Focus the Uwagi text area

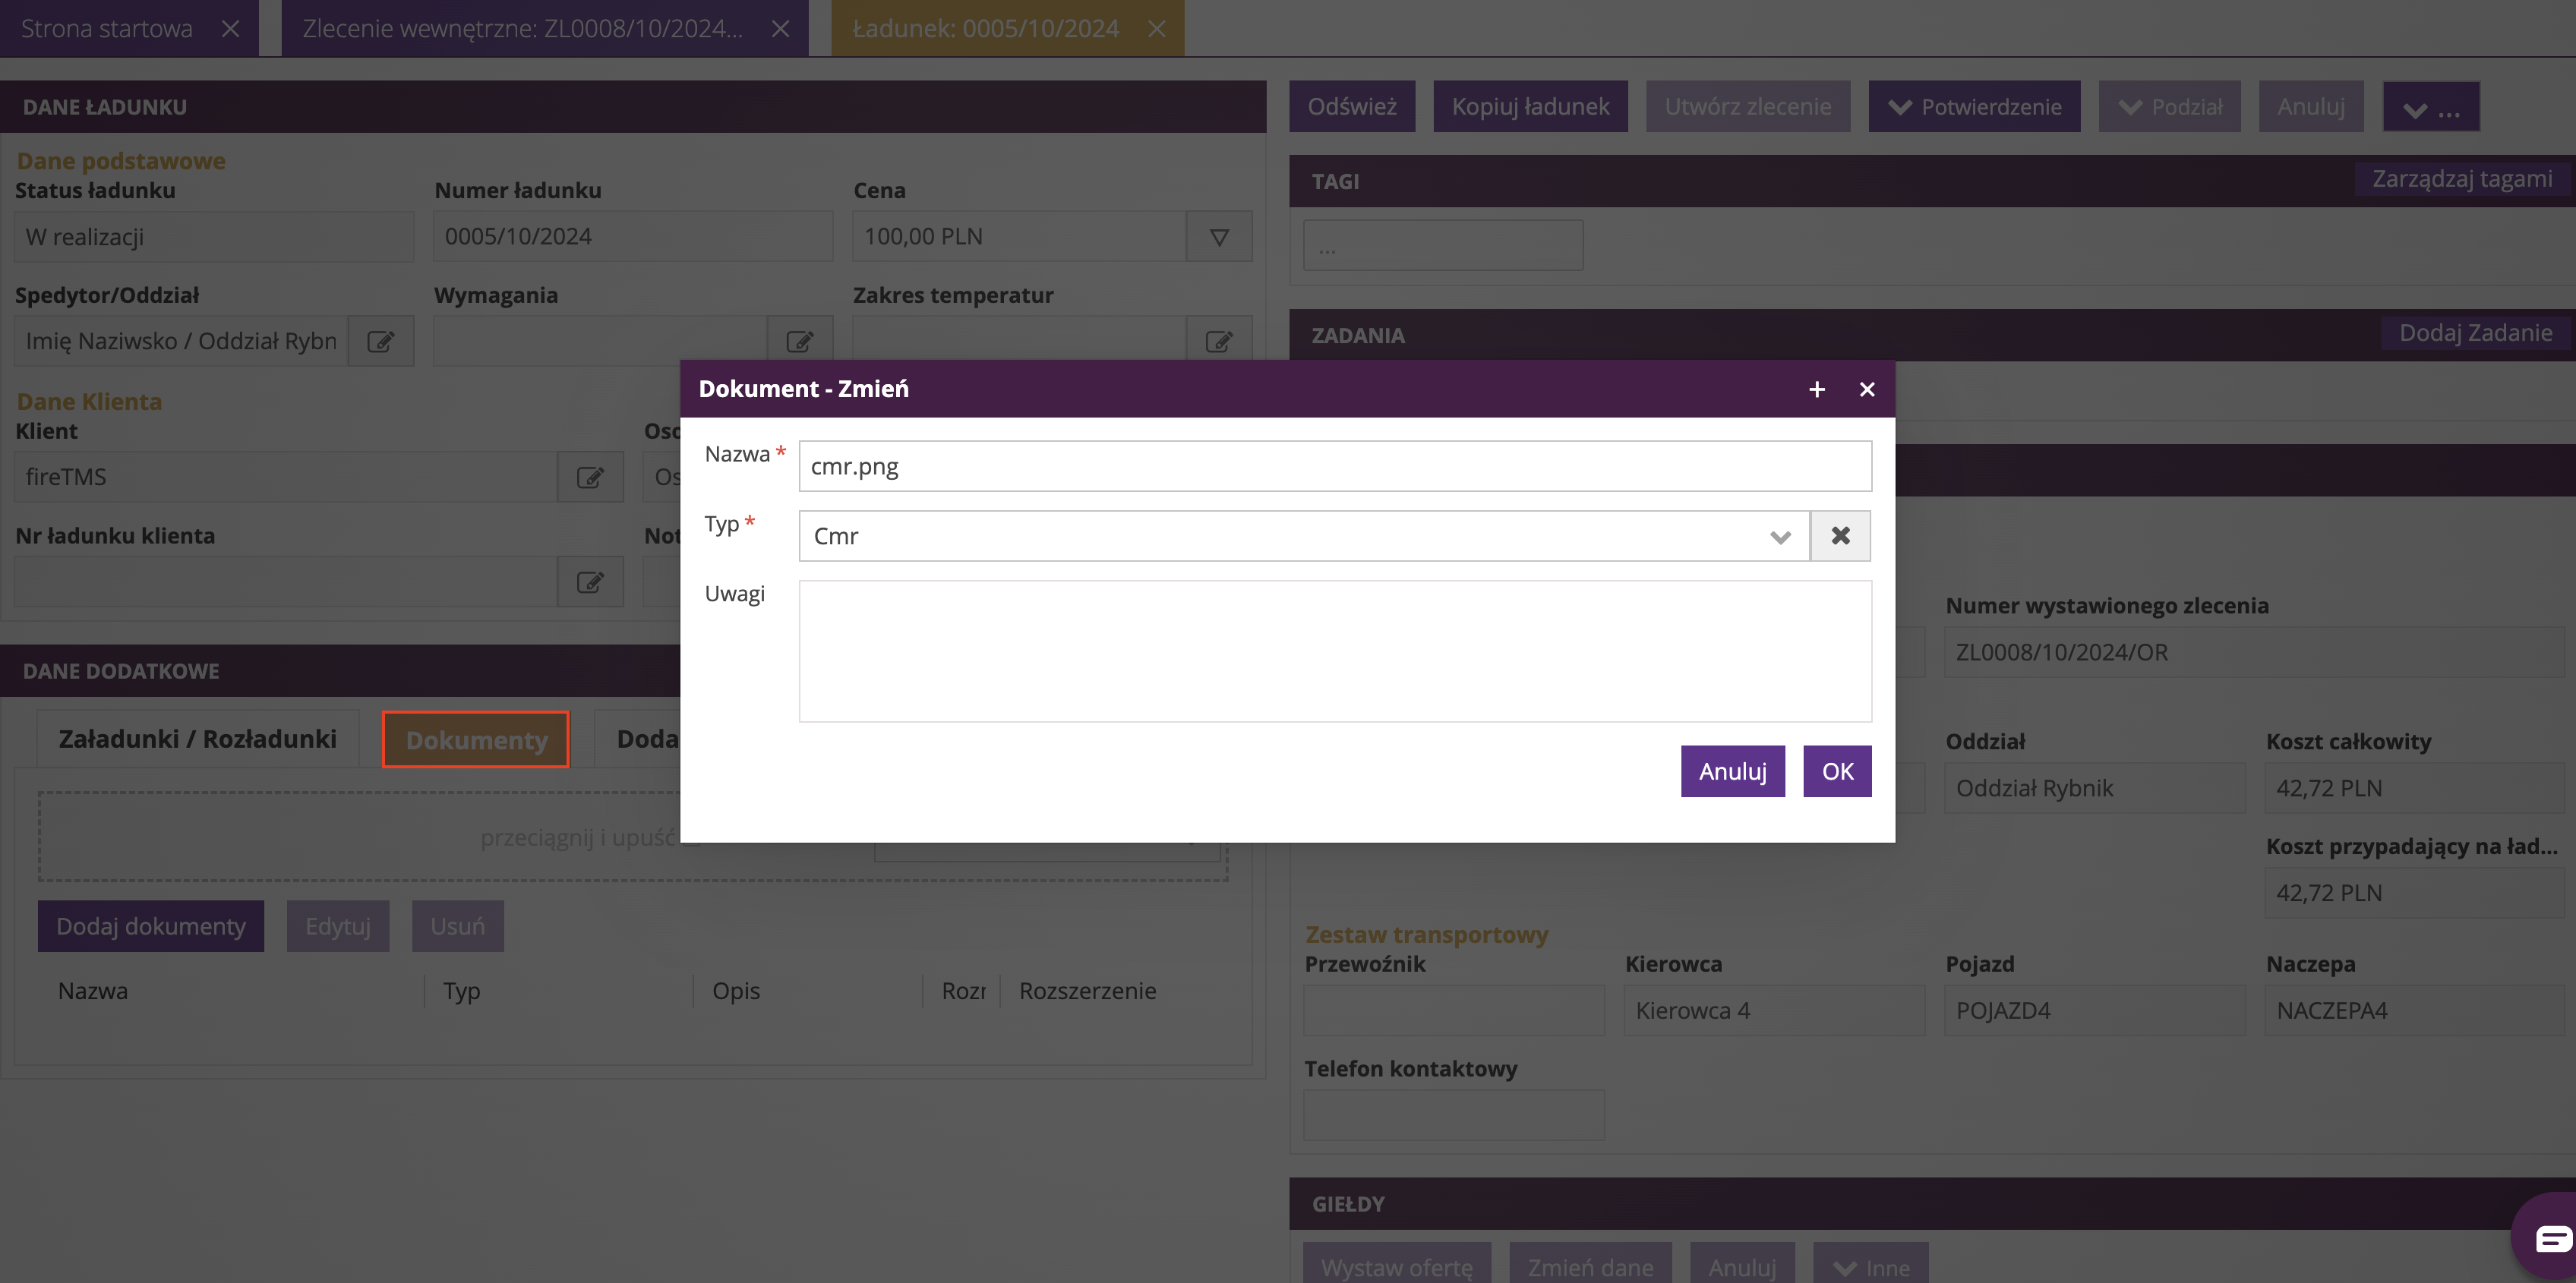(1334, 651)
